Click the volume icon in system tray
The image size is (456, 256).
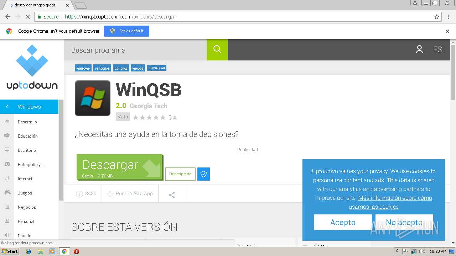(x=422, y=251)
